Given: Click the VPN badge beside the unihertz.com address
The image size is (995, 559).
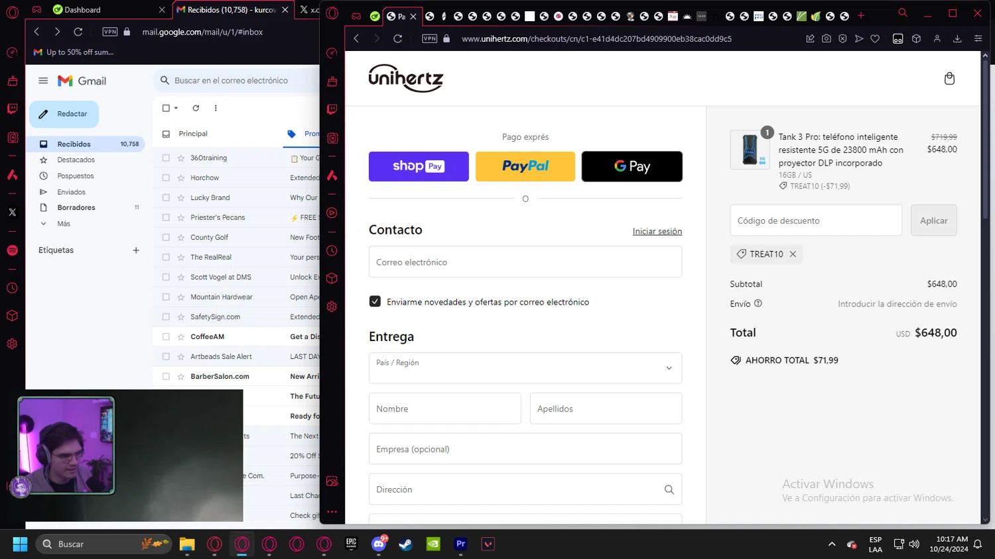Looking at the screenshot, I should [x=430, y=38].
